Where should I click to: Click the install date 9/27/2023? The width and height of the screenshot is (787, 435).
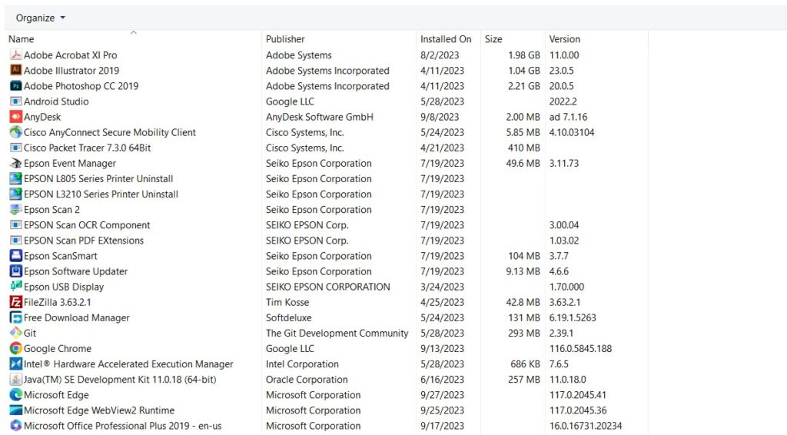pyautogui.click(x=442, y=395)
